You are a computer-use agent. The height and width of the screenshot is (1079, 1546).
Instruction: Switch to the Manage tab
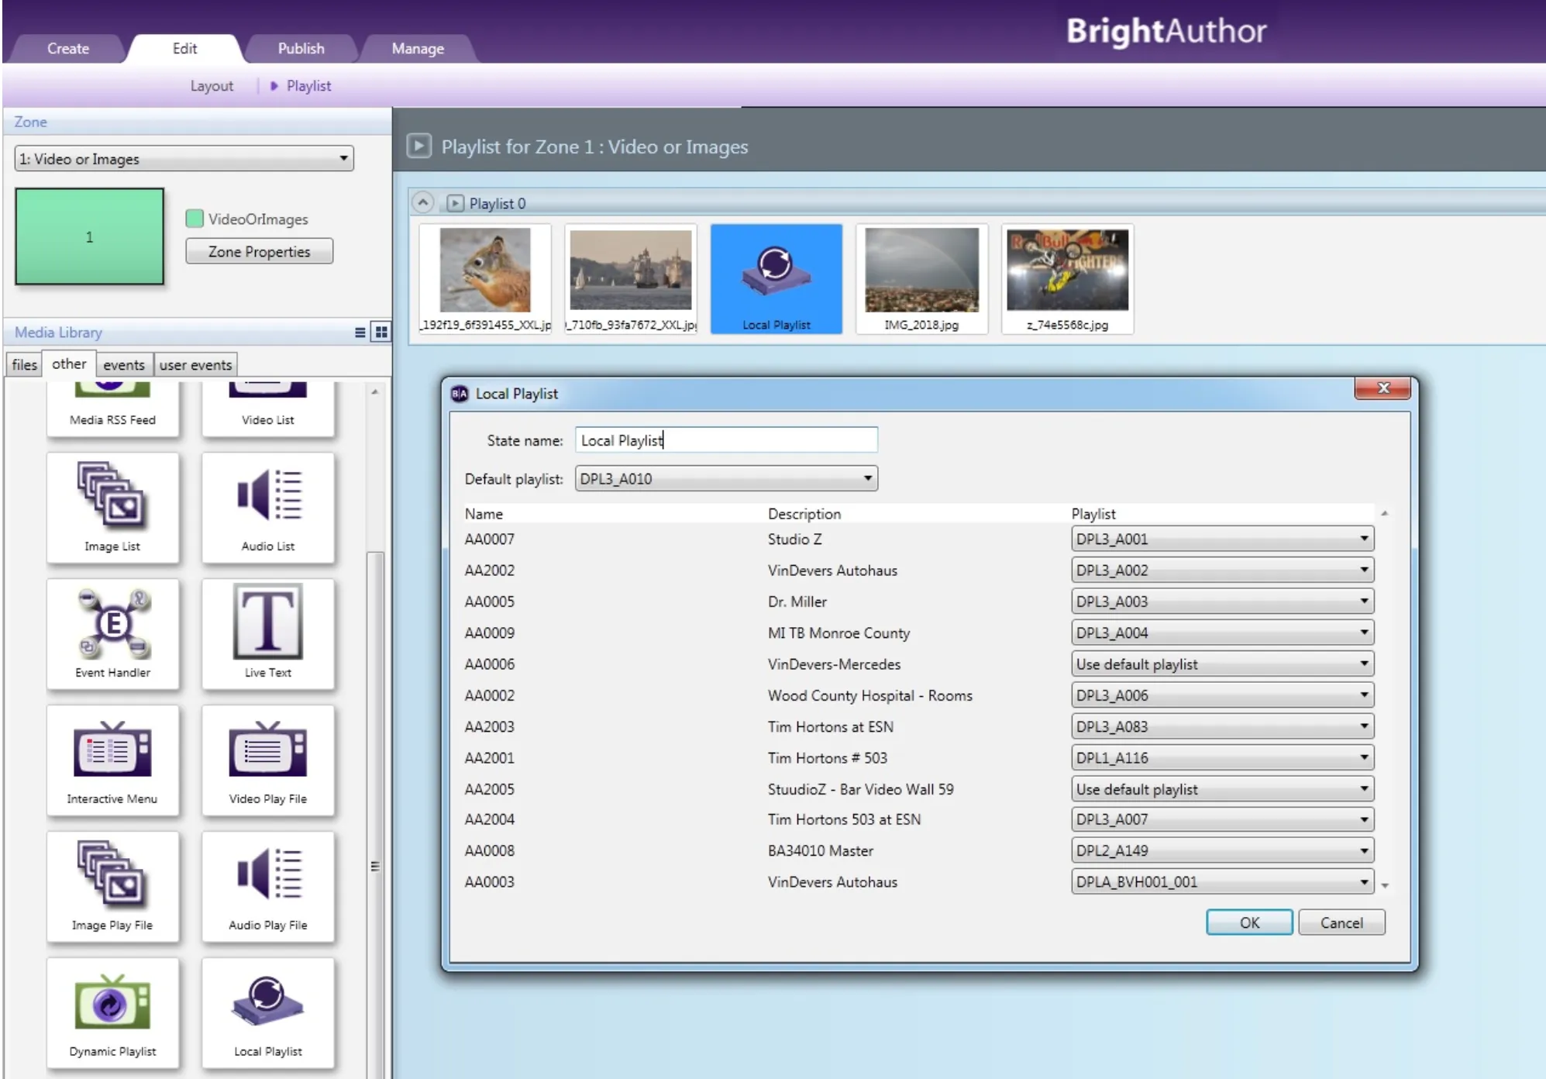[x=418, y=48]
